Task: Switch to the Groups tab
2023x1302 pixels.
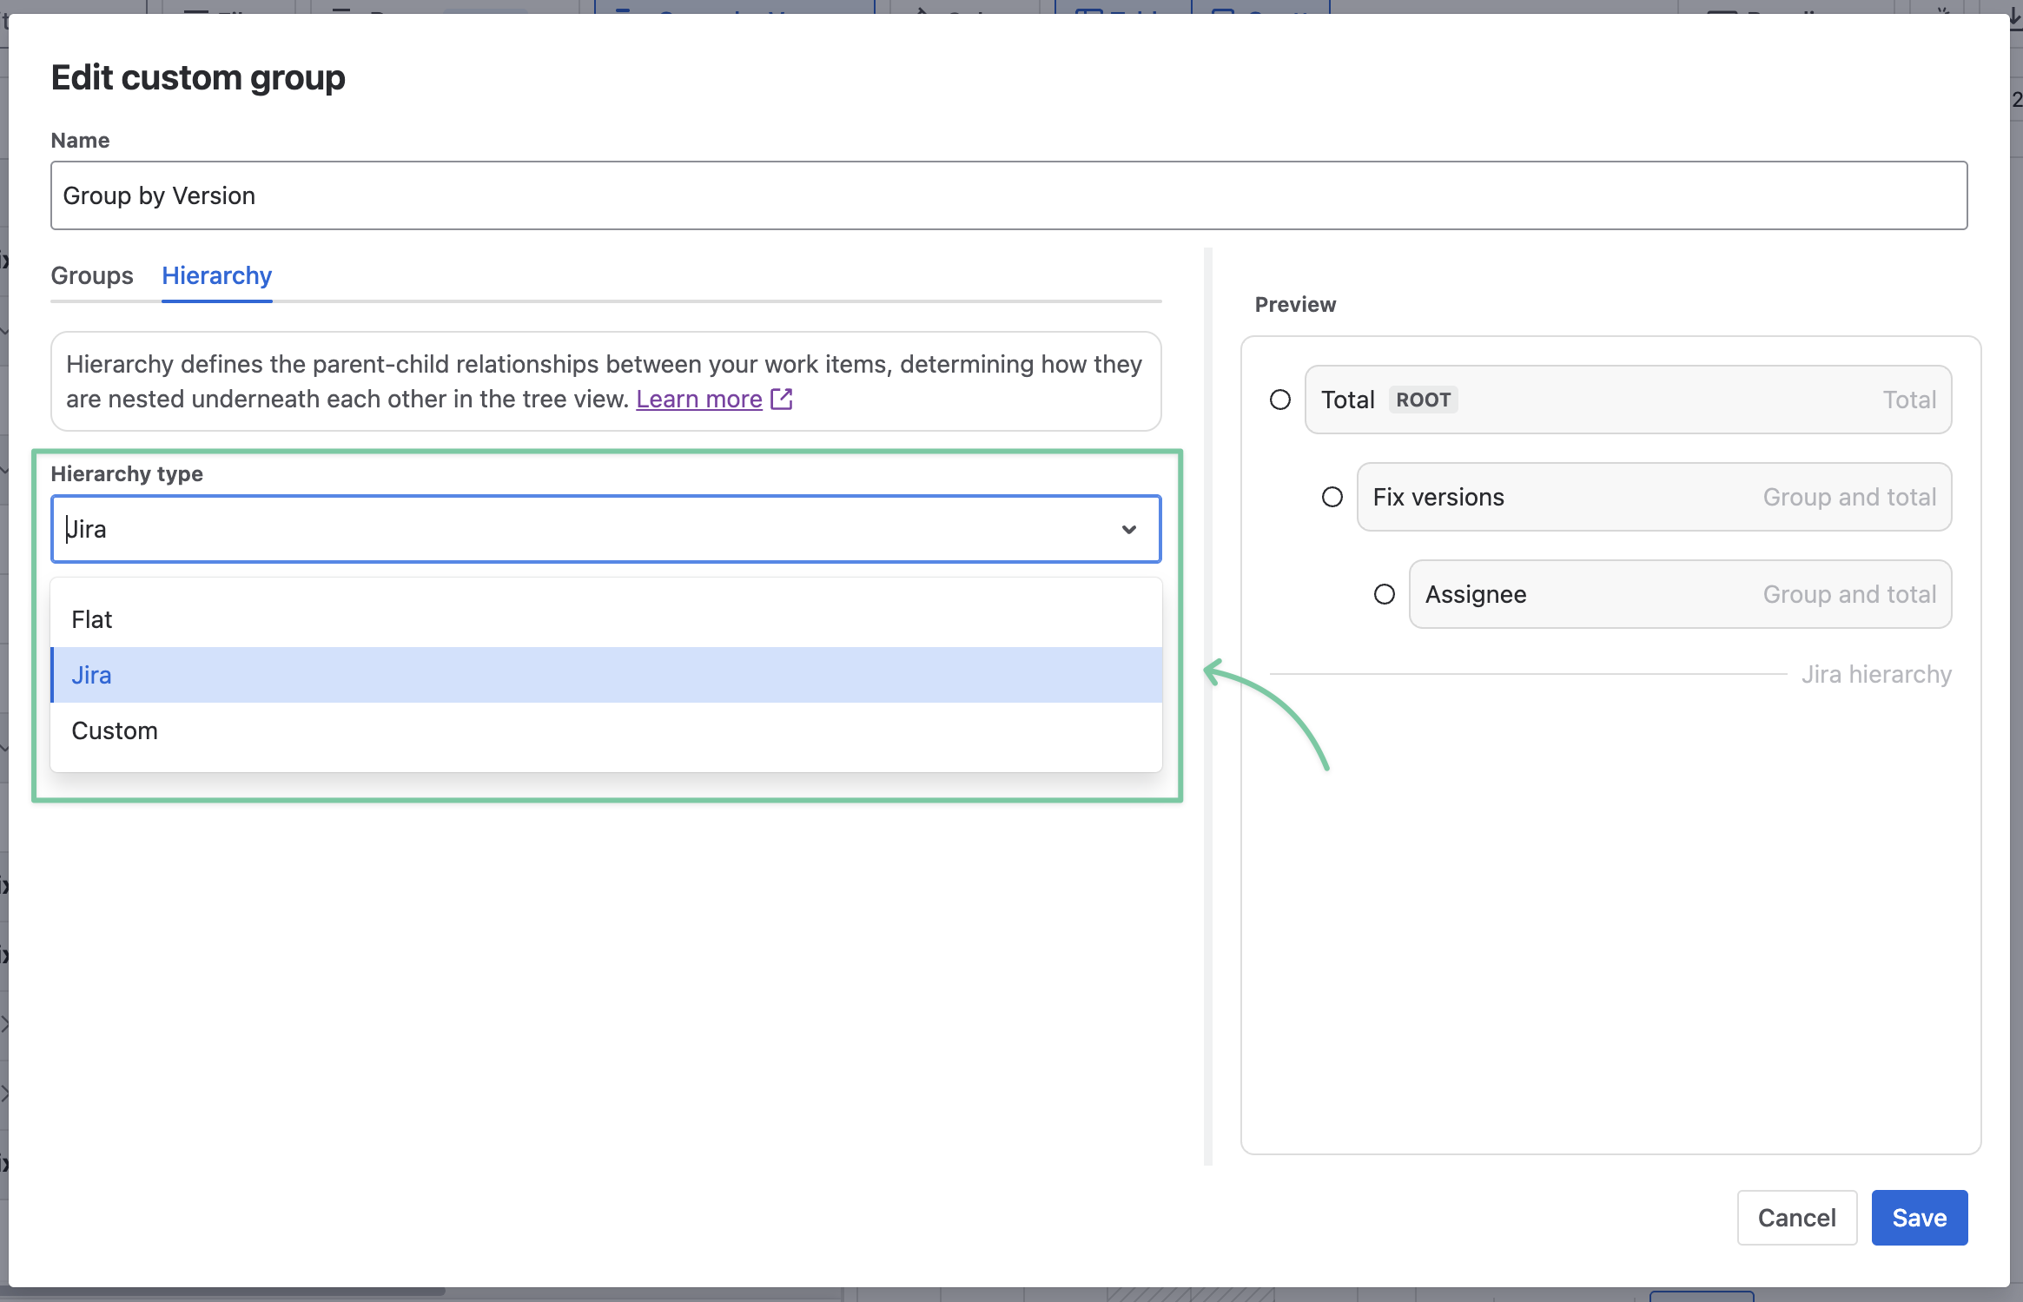Action: pos(92,275)
